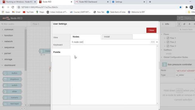Switch to the Install tab
This screenshot has width=195, height=110.
pyautogui.click(x=117, y=37)
